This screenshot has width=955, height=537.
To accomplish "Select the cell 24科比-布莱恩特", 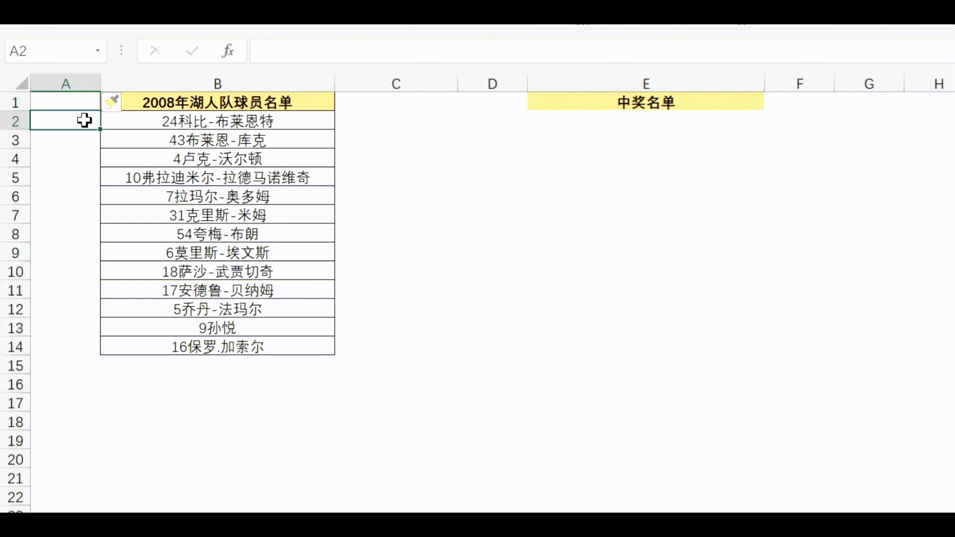I will [x=217, y=121].
